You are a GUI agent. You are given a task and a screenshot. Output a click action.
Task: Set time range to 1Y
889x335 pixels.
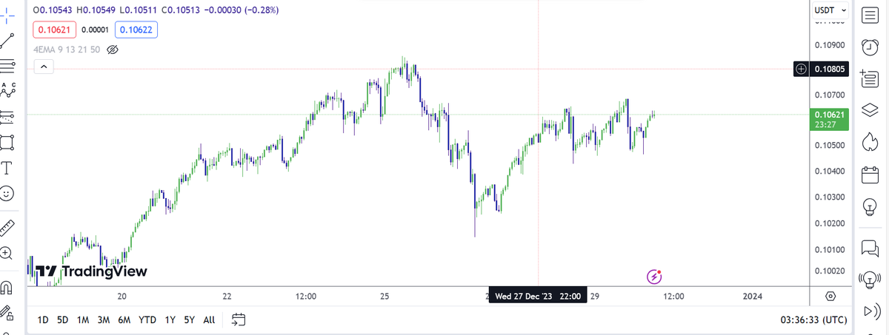(x=170, y=320)
